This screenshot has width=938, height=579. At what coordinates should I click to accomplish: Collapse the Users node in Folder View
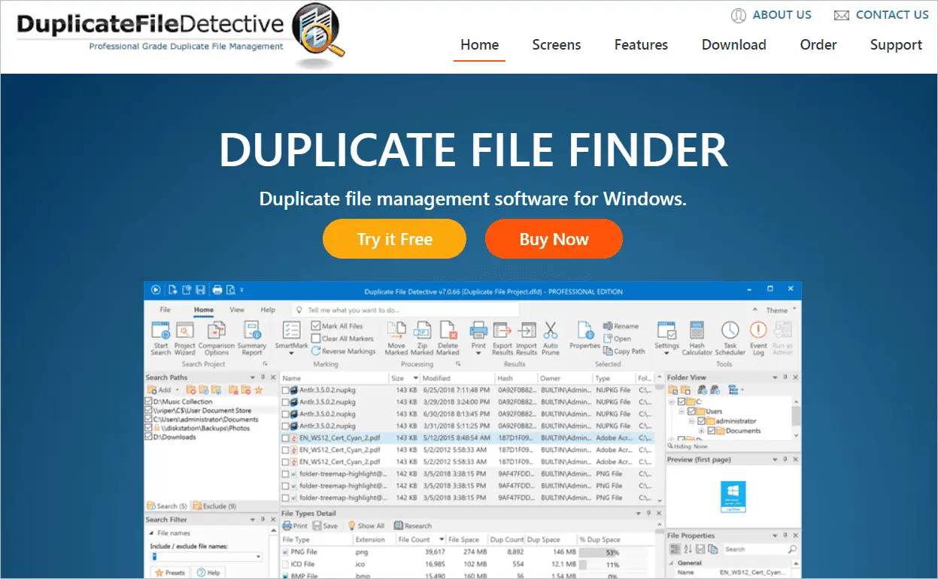point(681,411)
